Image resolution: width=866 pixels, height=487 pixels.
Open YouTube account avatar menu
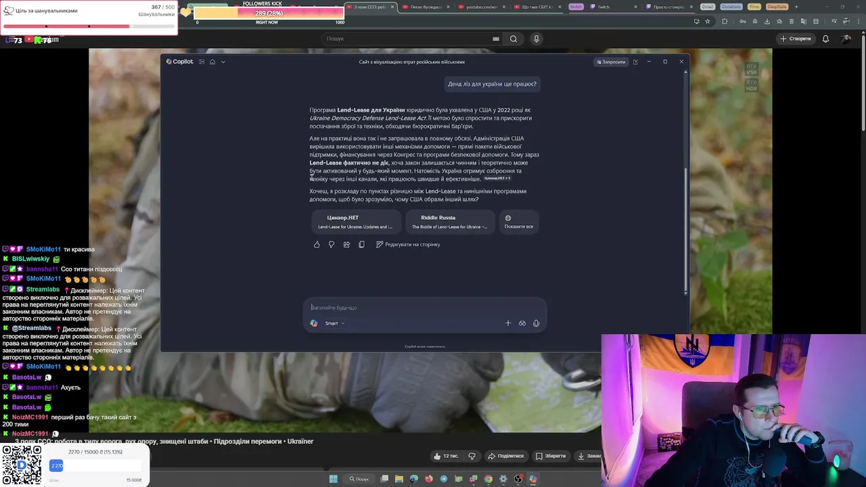[846, 39]
